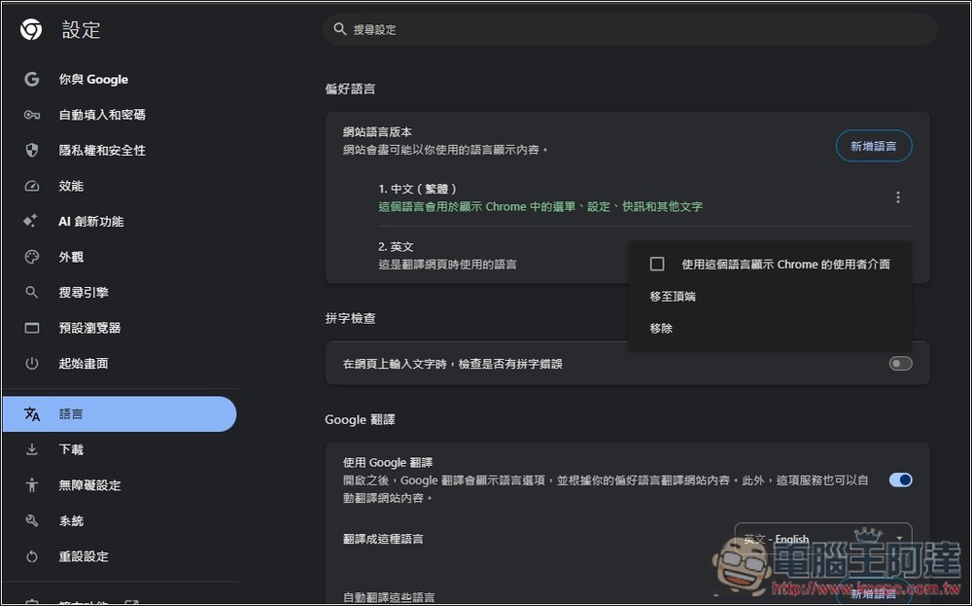
Task: Click the palette icon for 外觀
Action: tap(32, 257)
